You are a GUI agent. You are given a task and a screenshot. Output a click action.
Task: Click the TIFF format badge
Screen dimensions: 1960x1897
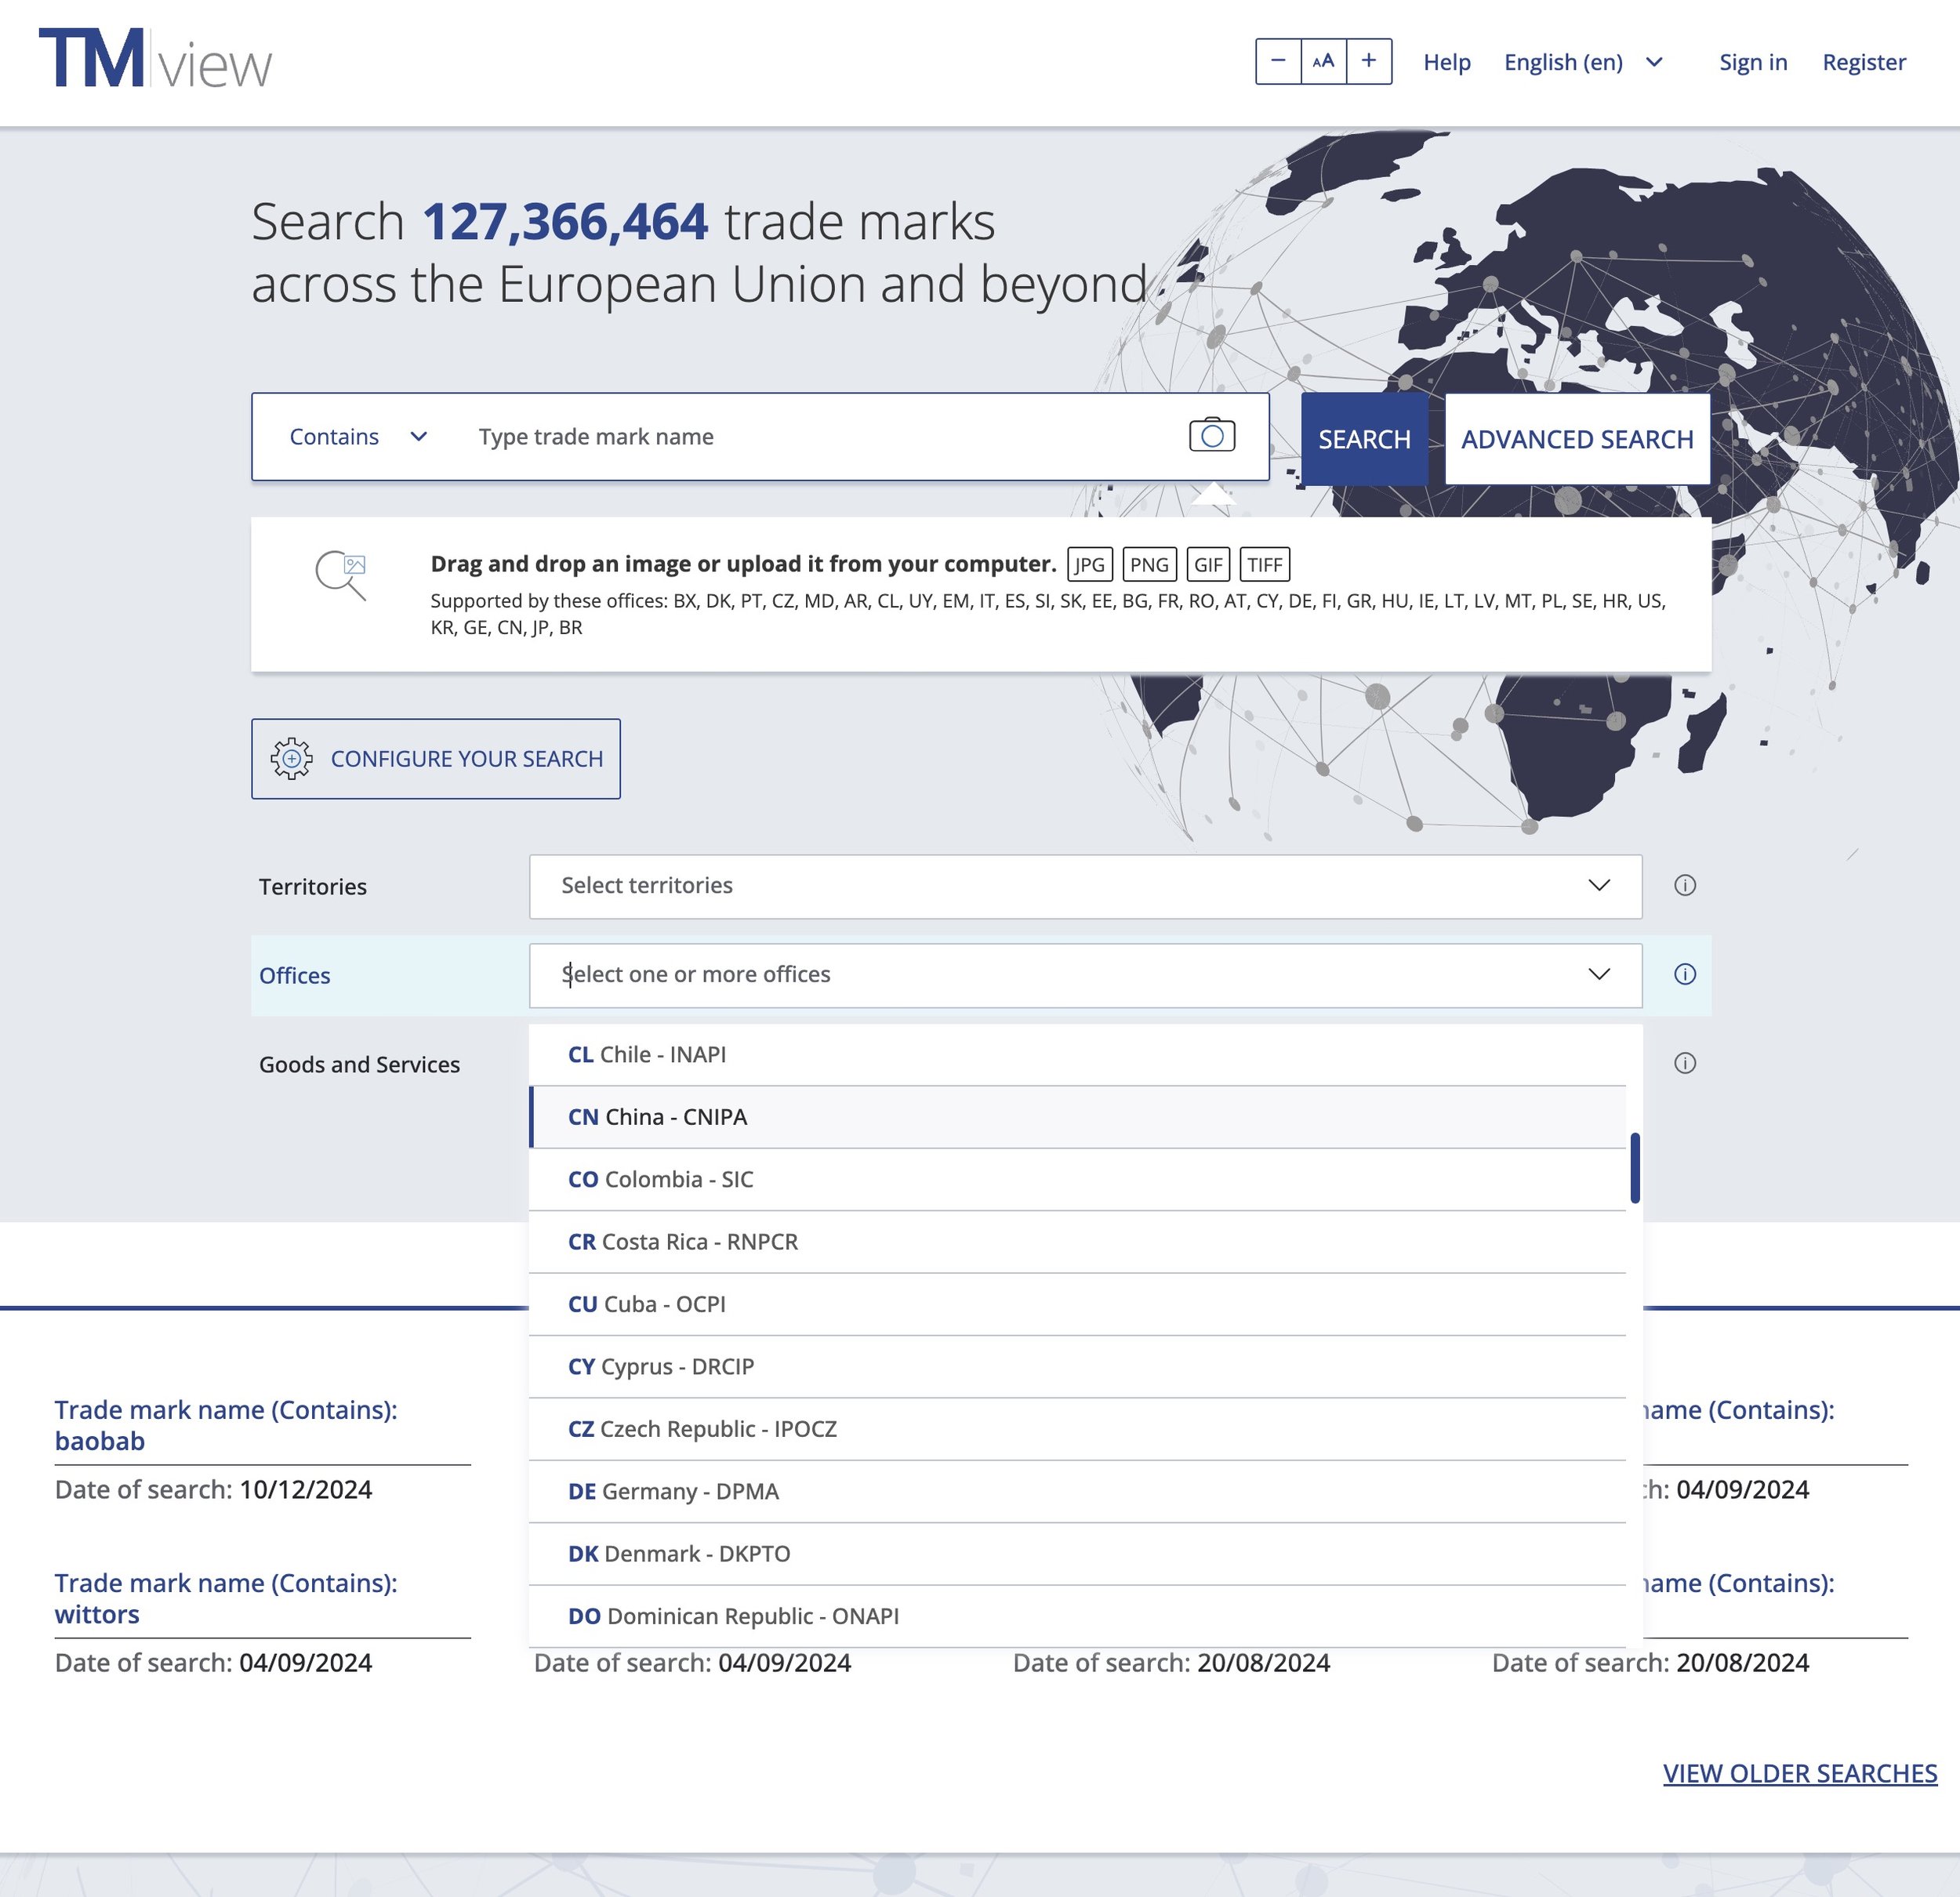tap(1265, 565)
